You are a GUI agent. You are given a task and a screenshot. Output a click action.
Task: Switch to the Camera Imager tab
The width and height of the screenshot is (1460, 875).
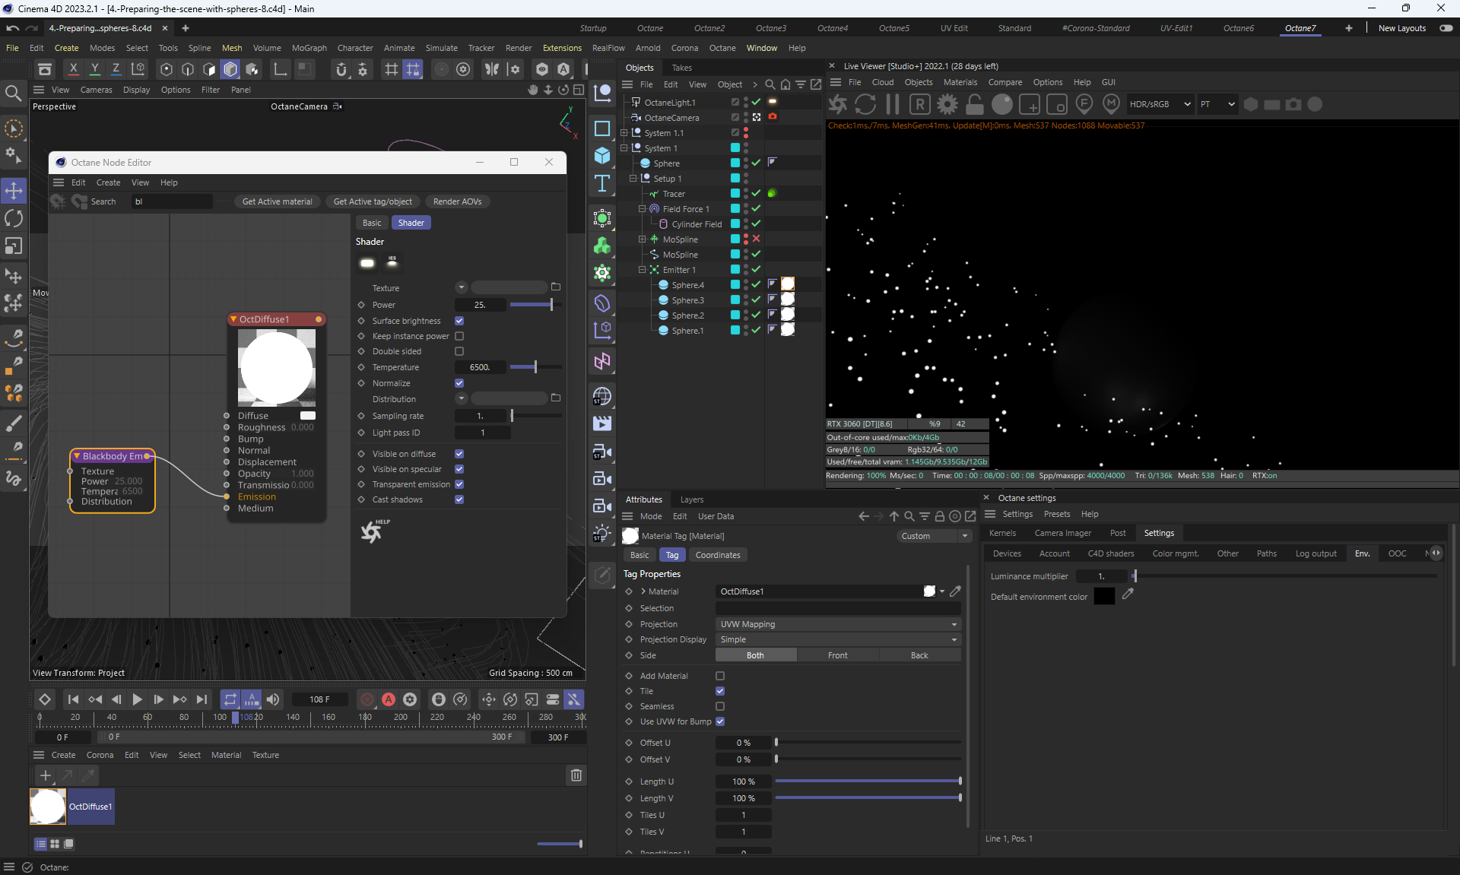tap(1062, 533)
